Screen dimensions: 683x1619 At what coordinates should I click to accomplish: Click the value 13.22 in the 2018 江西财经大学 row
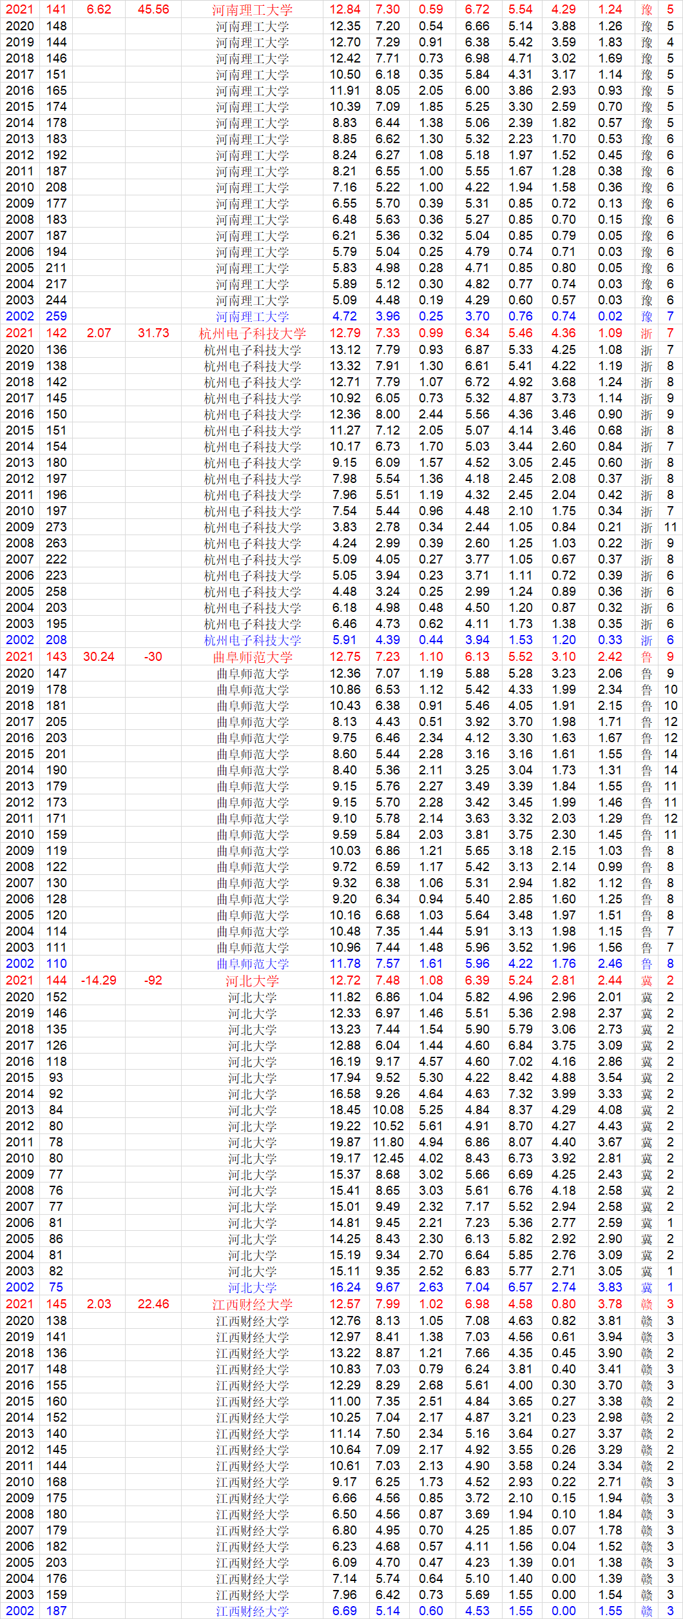click(345, 1353)
